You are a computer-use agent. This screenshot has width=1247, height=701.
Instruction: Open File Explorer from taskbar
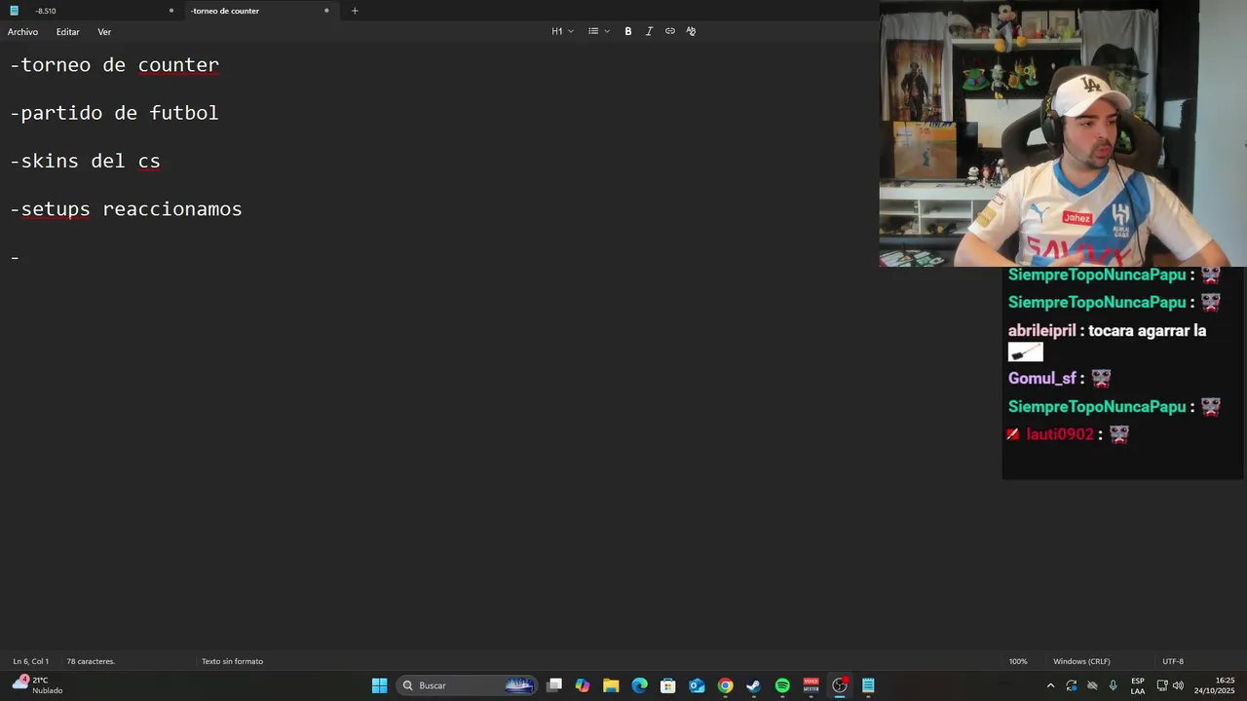611,685
